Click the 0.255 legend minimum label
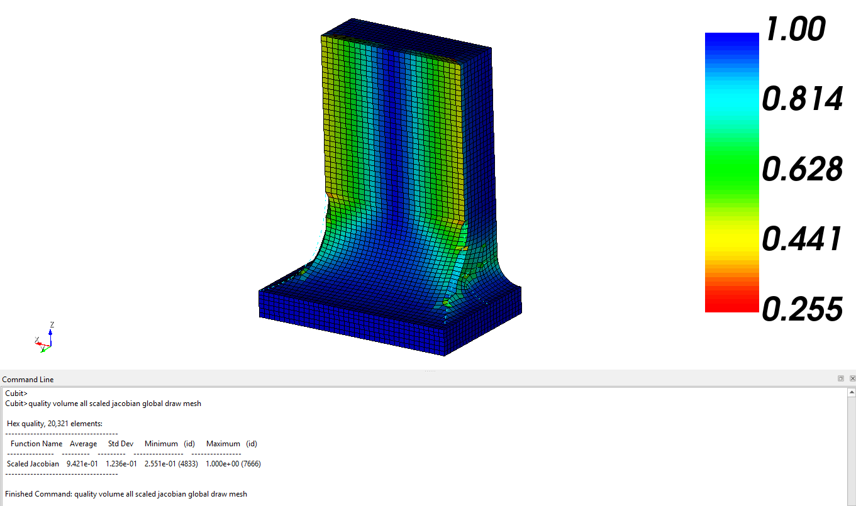Image resolution: width=856 pixels, height=506 pixels. coord(802,309)
